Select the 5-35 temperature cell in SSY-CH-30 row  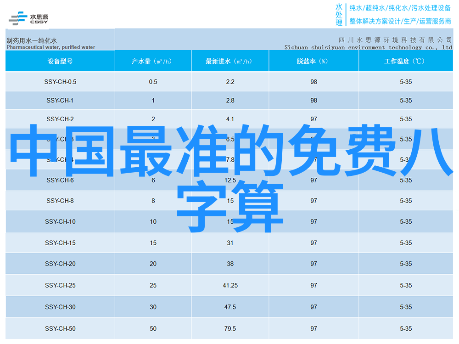click(x=406, y=307)
